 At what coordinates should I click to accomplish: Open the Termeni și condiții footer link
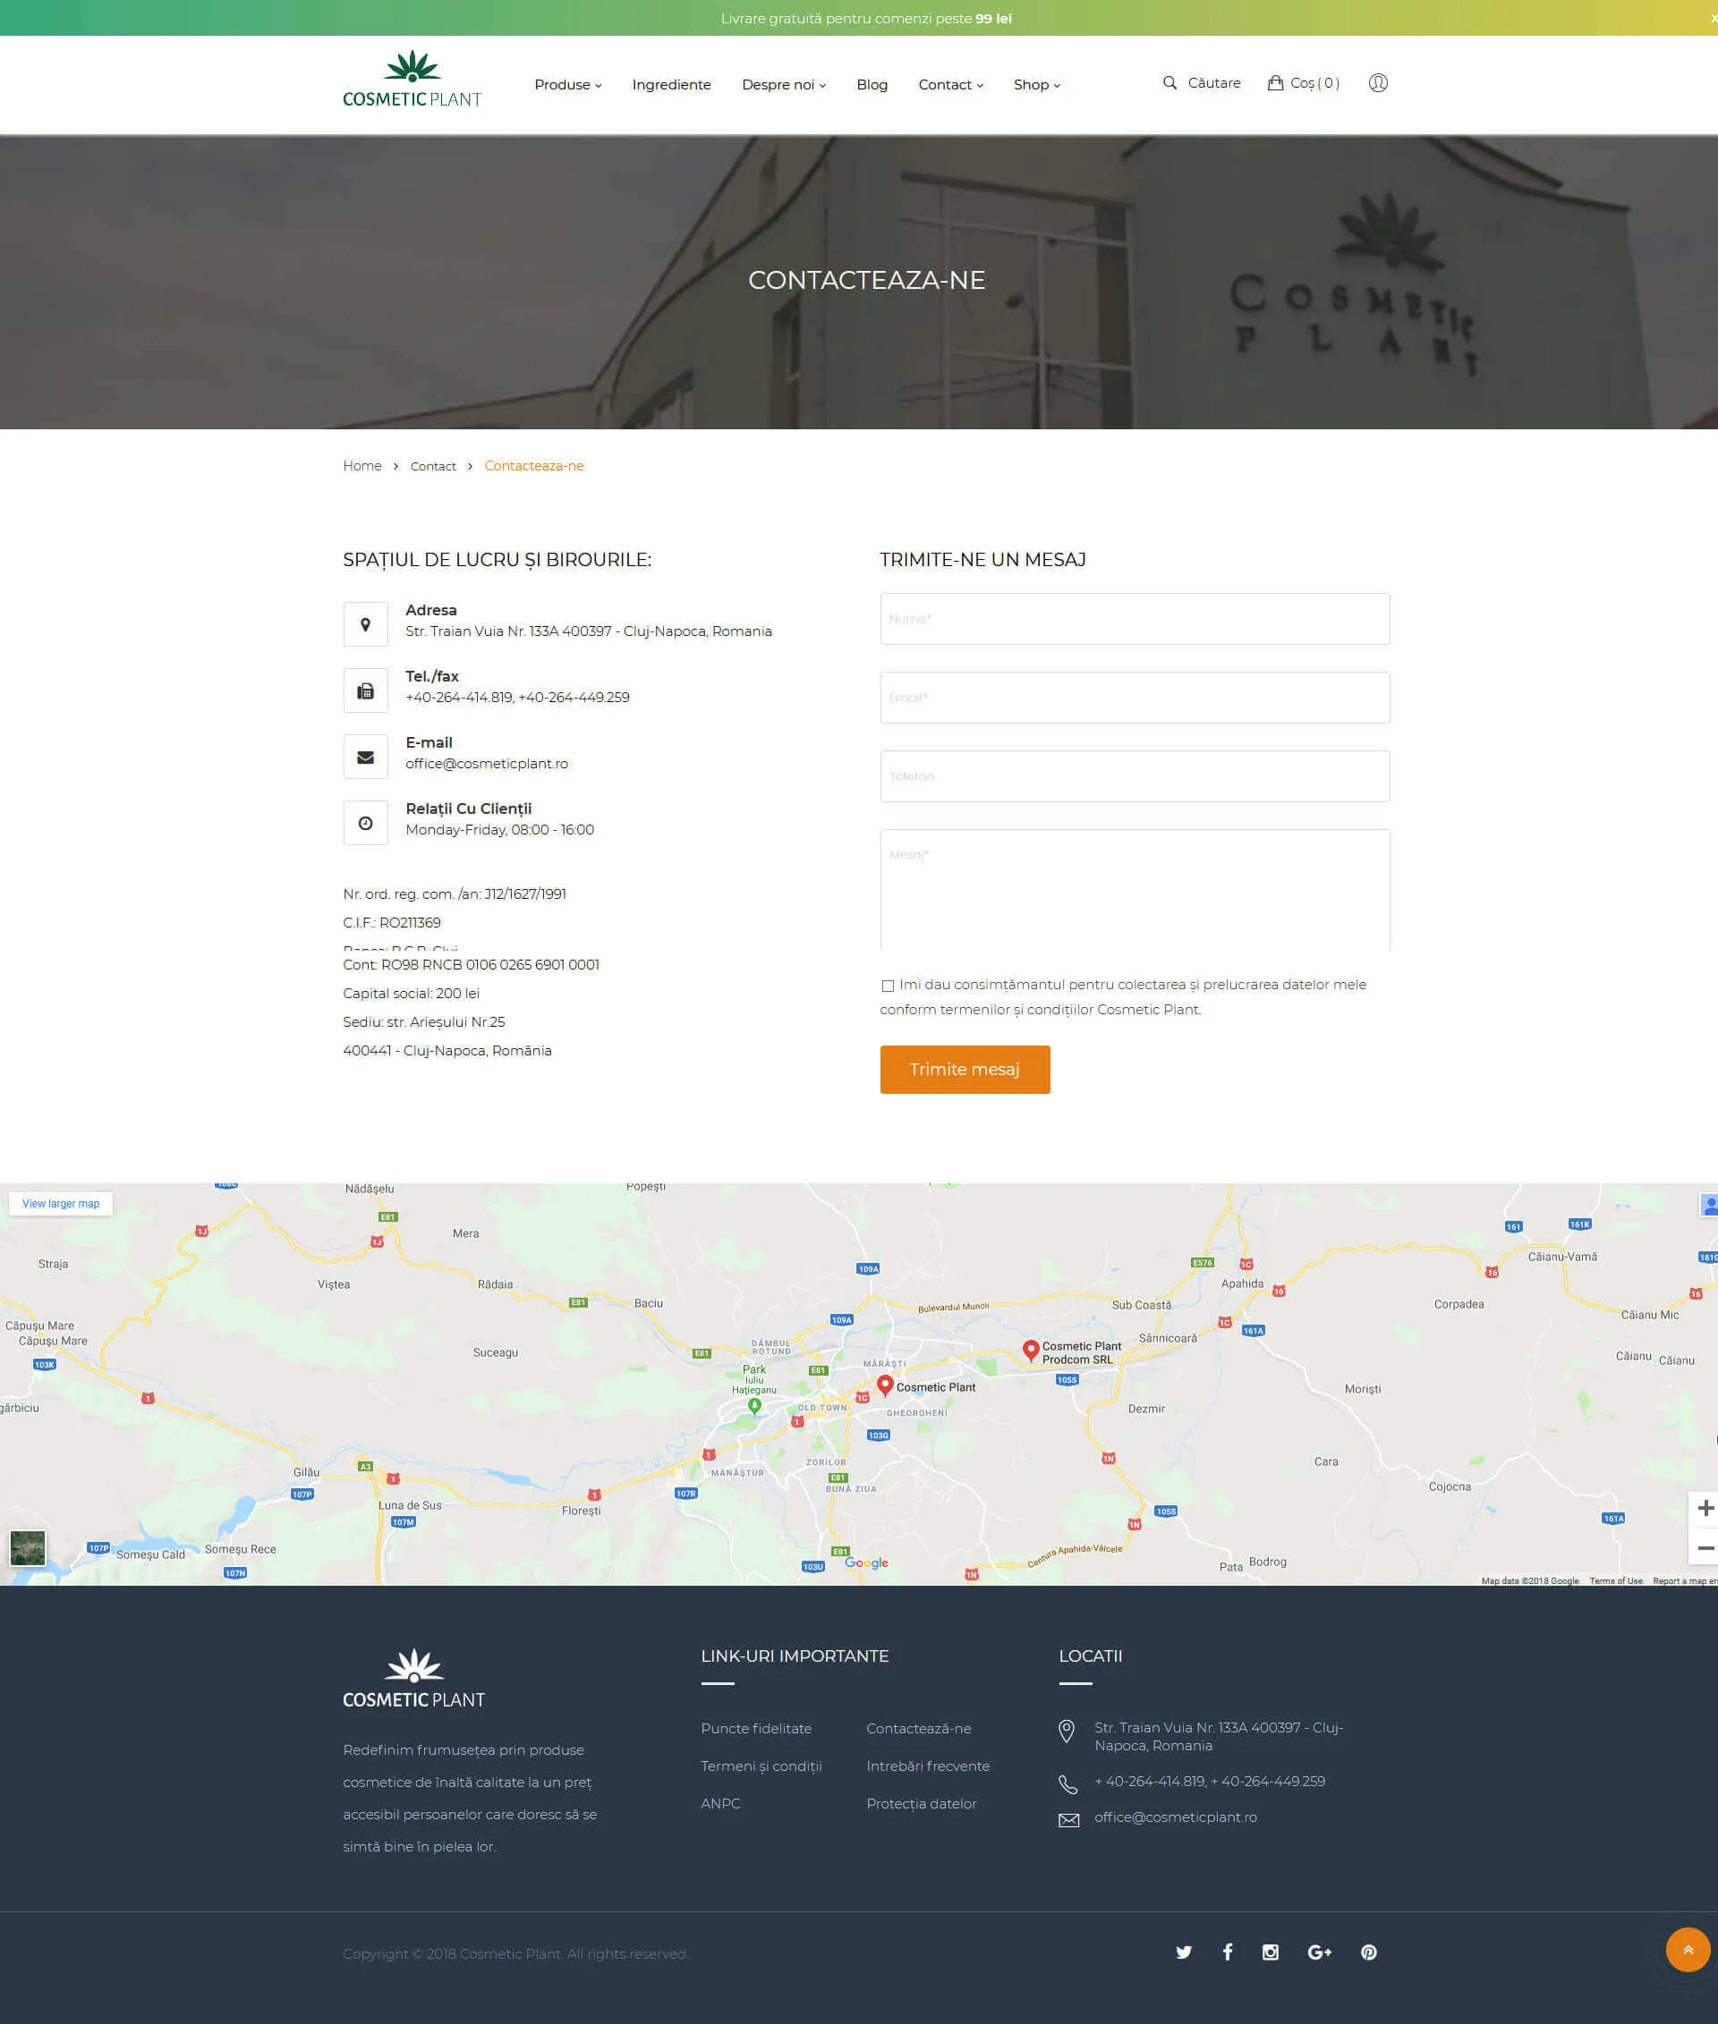761,1766
